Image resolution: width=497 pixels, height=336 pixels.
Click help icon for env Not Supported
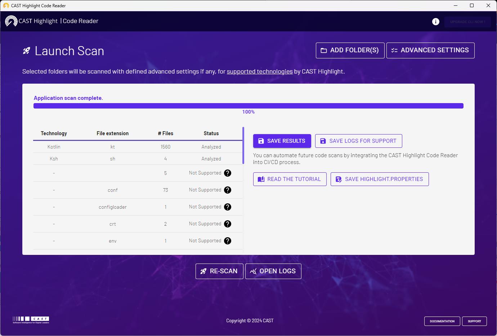(228, 241)
